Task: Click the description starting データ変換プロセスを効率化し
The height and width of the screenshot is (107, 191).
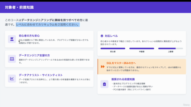Action: click(55, 81)
